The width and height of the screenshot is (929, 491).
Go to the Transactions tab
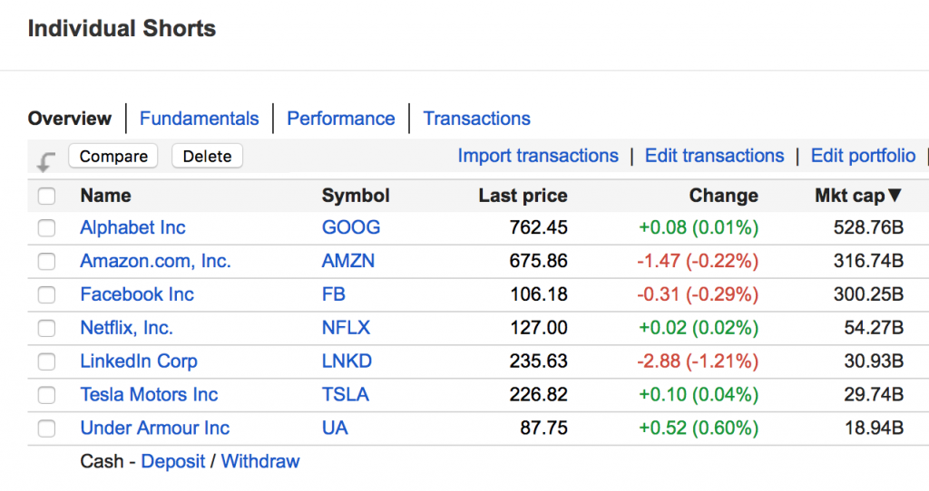[477, 119]
